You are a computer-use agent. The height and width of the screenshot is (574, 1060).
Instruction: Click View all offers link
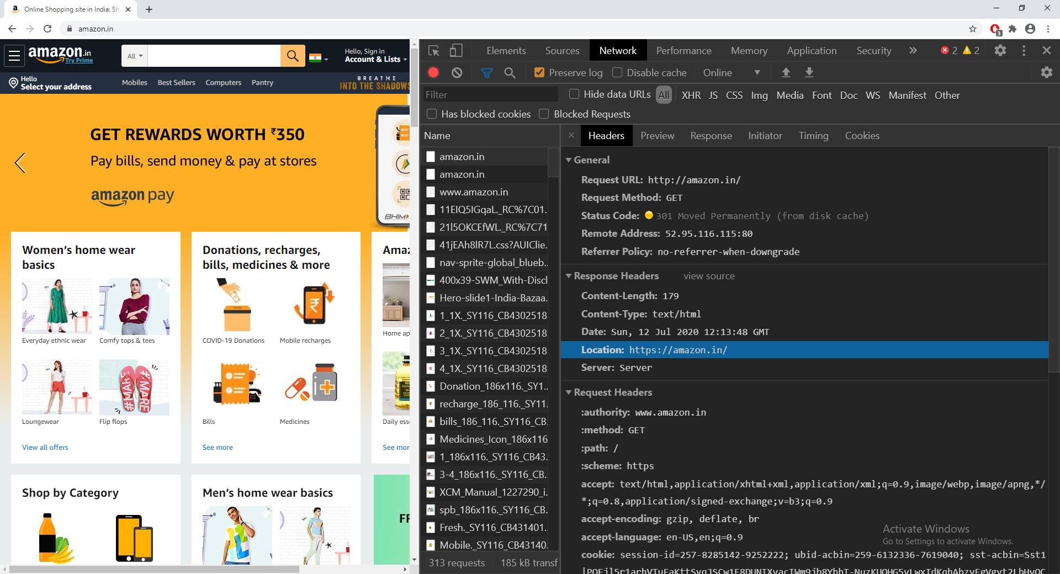coord(45,447)
